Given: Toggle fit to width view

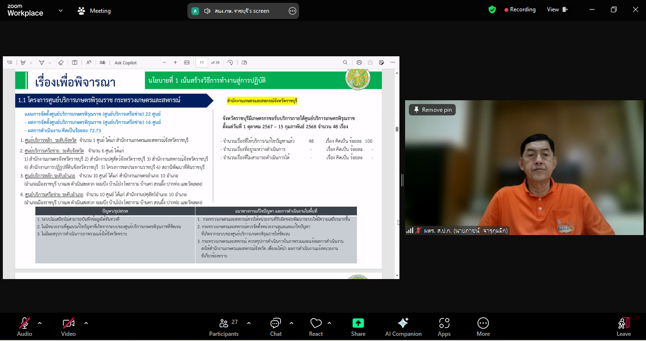Looking at the screenshot, I should 186,62.
